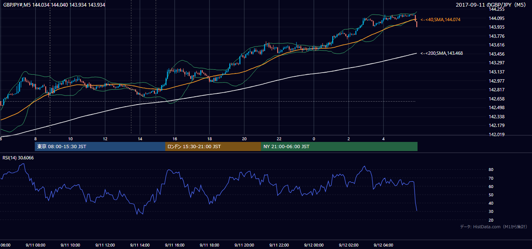
Task: Click the Tokyo session bar 08:00-15:30 JST
Action: (x=100, y=146)
